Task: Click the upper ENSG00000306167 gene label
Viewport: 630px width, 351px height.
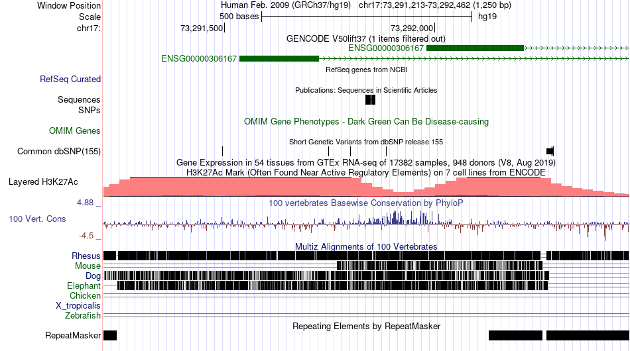Action: [386, 48]
